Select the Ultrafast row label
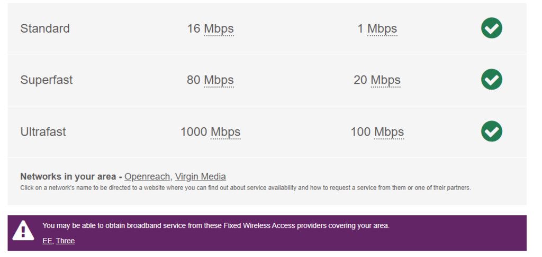Screen dimensions: 542x257 43,132
